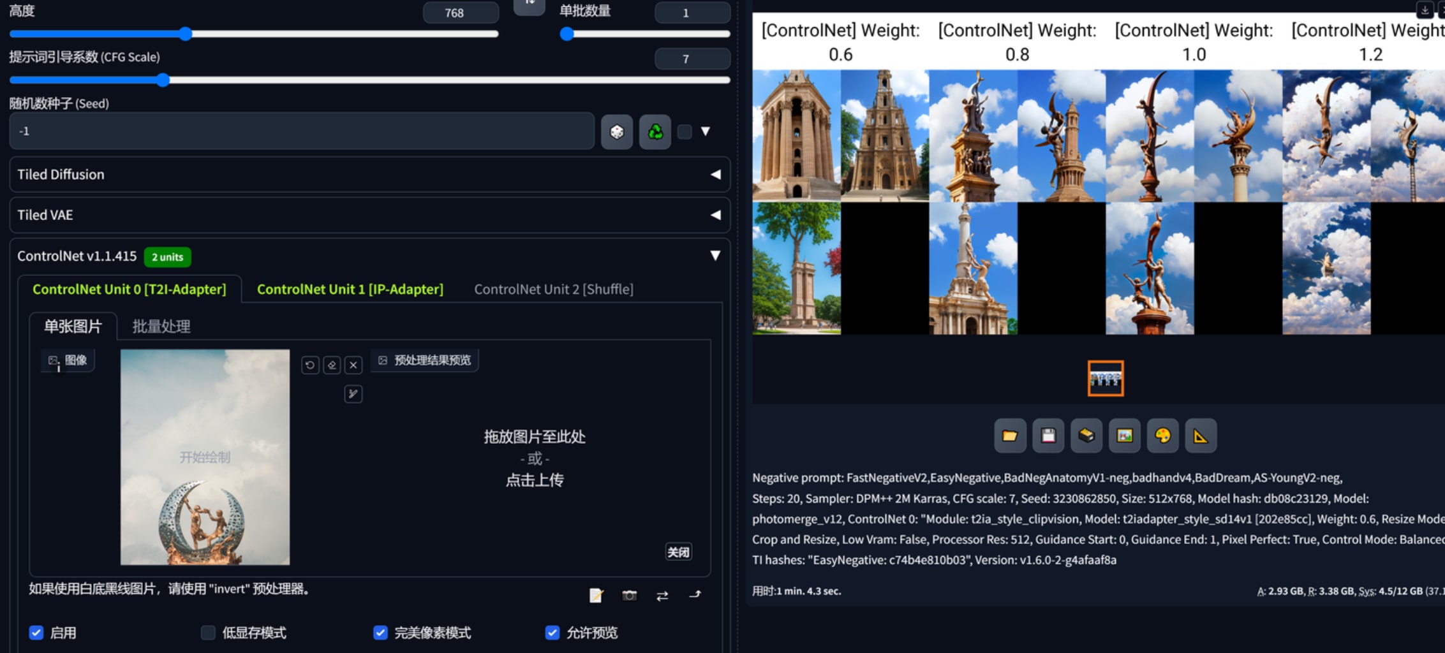This screenshot has height=653, width=1445.
Task: Click the save image floppy icon
Action: [1048, 436]
